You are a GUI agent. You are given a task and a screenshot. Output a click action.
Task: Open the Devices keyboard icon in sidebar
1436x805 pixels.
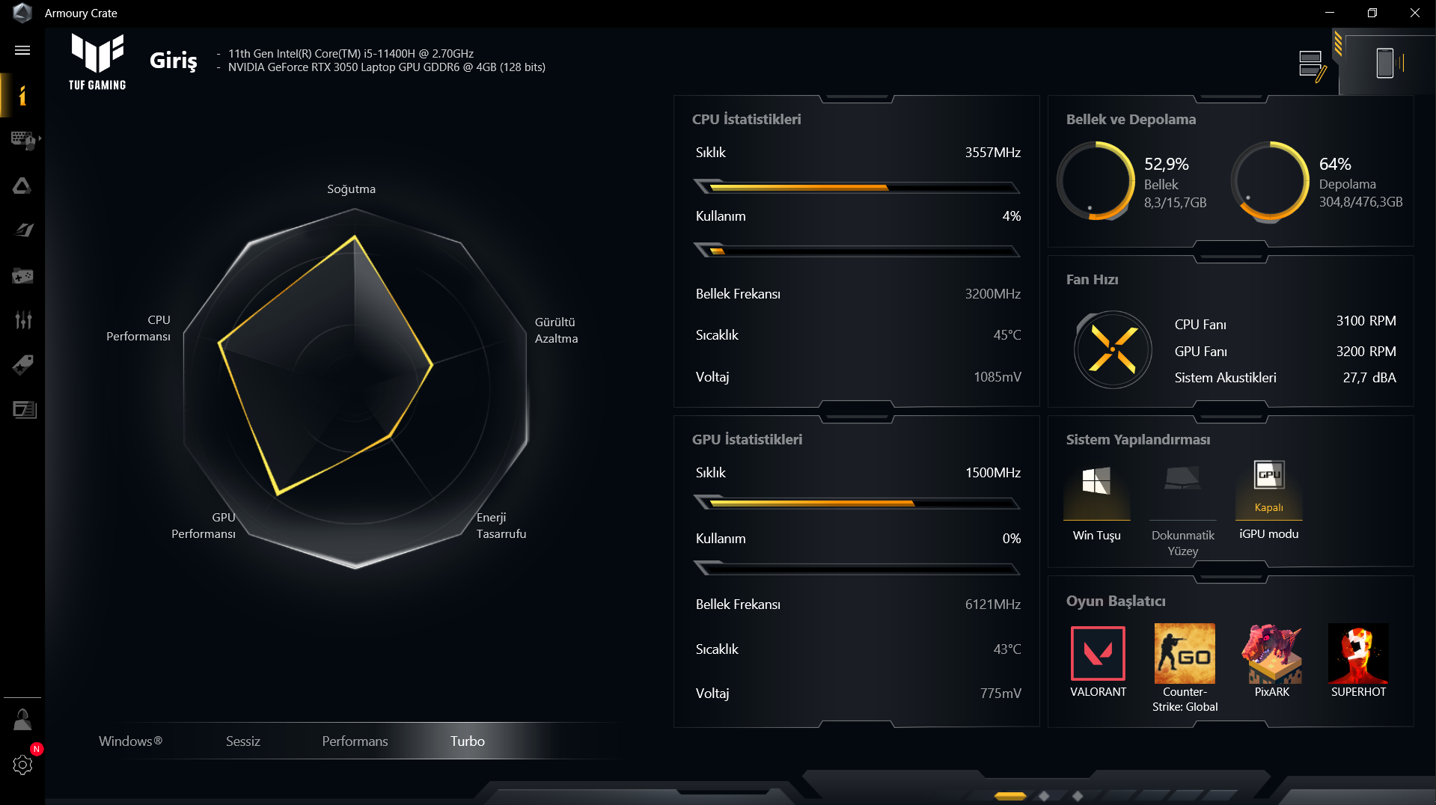[23, 140]
